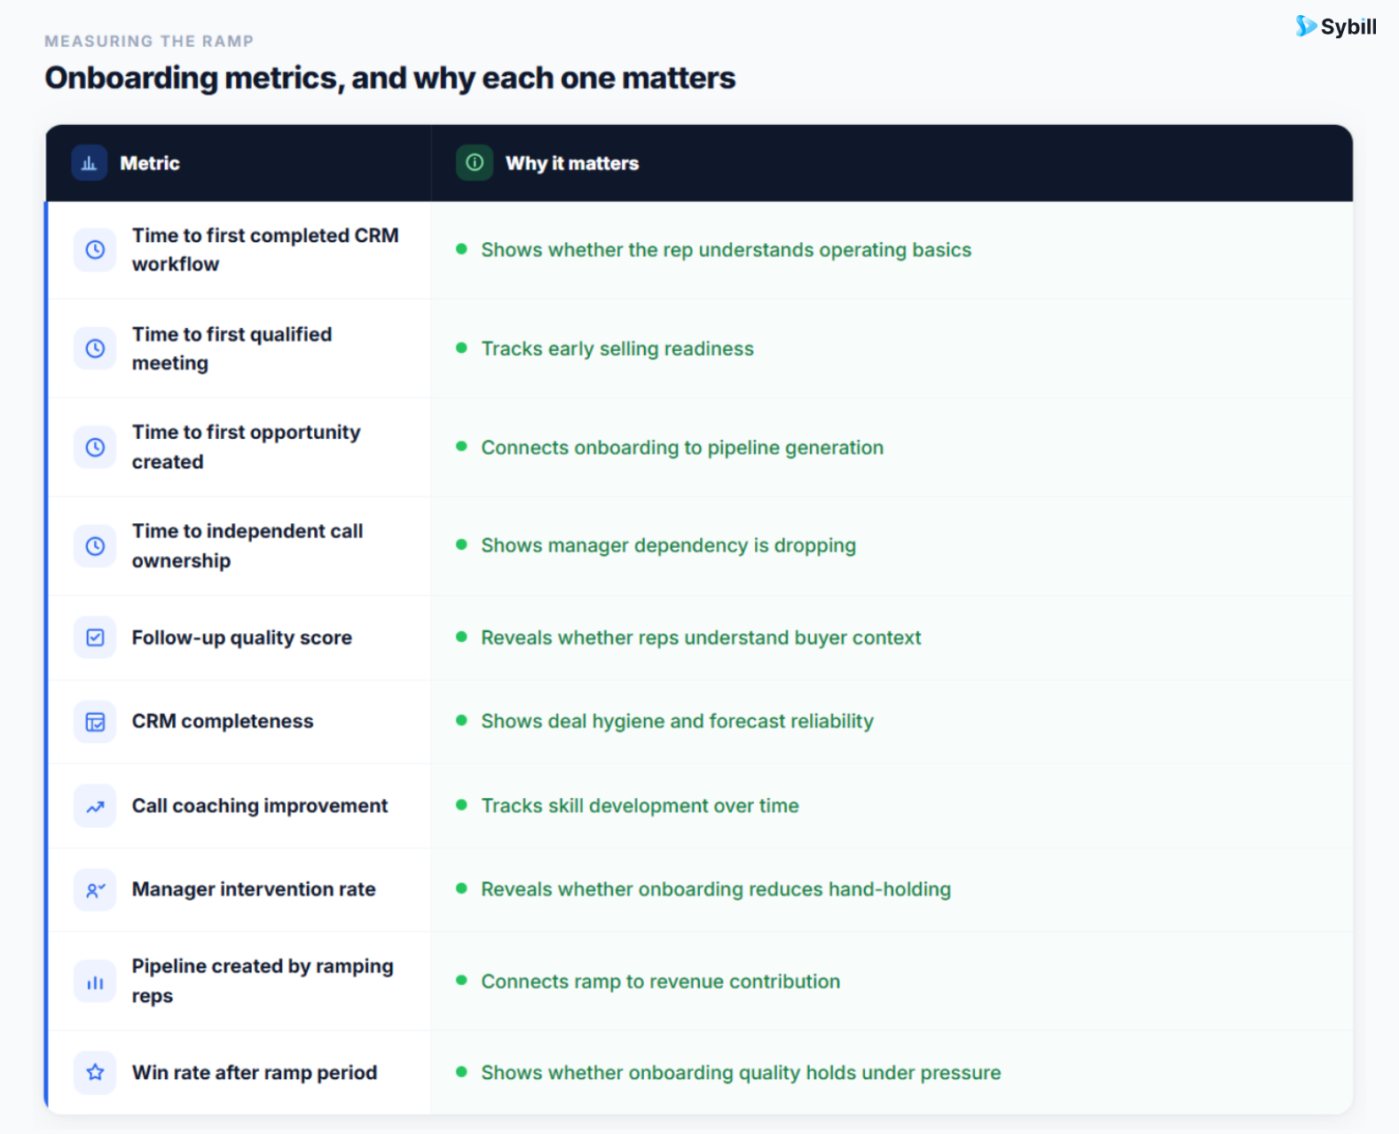Click 'Connects ramp to revenue contribution' text
The height and width of the screenshot is (1134, 1399).
tap(661, 981)
